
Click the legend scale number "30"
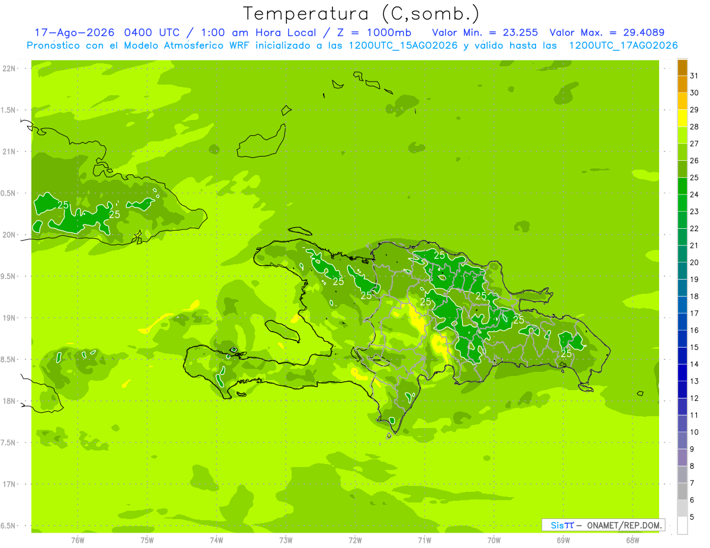[x=695, y=93]
